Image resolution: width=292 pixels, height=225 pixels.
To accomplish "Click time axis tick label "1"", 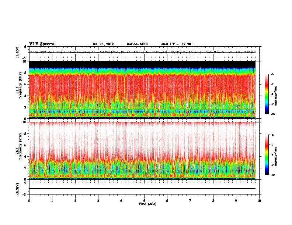I will pyautogui.click(x=52, y=201).
